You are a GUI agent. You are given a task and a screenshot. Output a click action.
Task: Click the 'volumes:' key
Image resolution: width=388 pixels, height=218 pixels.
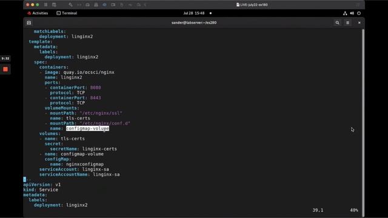pyautogui.click(x=50, y=133)
